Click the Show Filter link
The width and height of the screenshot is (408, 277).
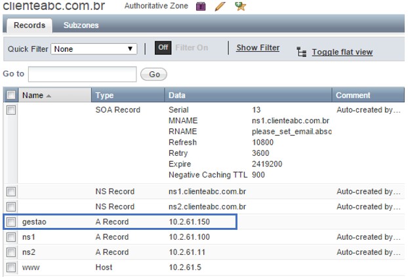[x=258, y=48]
